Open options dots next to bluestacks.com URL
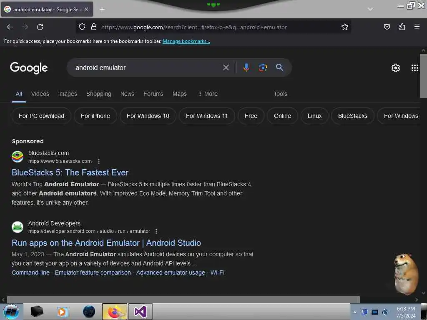This screenshot has width=427, height=320. click(98, 161)
